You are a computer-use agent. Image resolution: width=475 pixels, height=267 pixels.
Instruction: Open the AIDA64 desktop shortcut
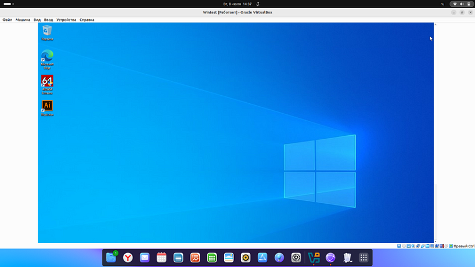tap(47, 82)
